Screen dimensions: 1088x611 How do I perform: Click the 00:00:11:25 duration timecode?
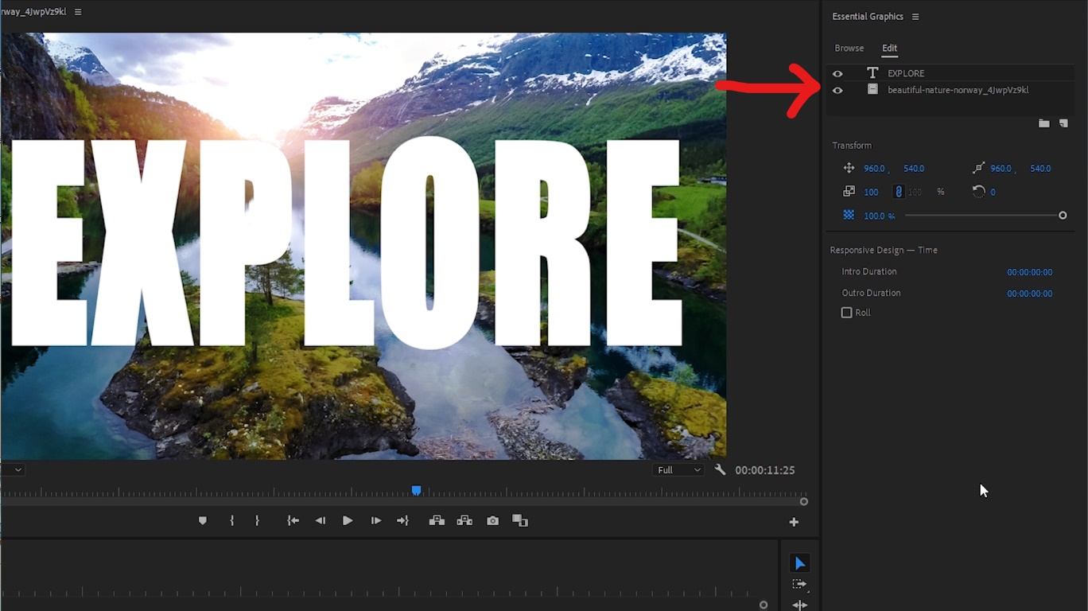point(764,470)
